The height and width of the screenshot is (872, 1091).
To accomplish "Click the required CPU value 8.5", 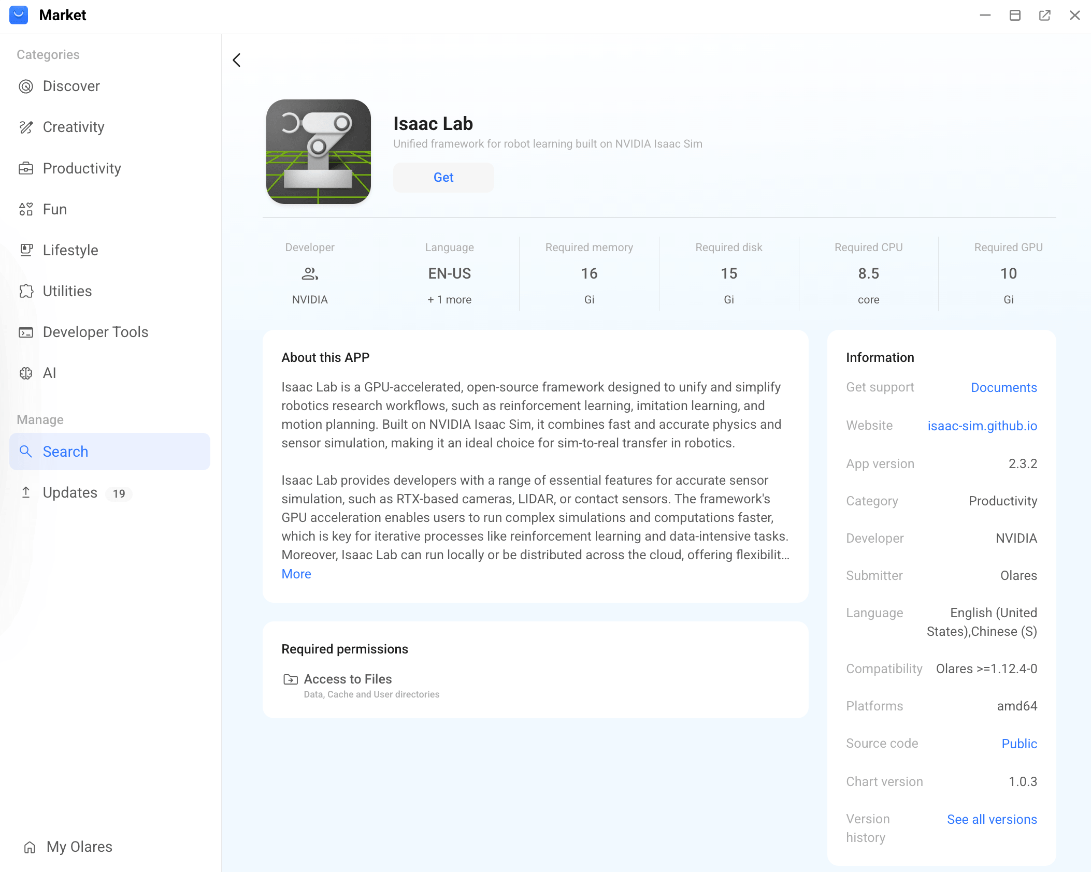I will tap(869, 273).
